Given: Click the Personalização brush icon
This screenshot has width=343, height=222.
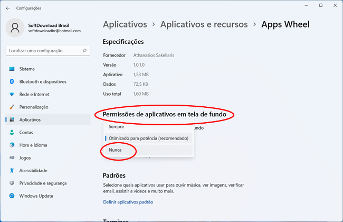Looking at the screenshot, I should pyautogui.click(x=12, y=107).
